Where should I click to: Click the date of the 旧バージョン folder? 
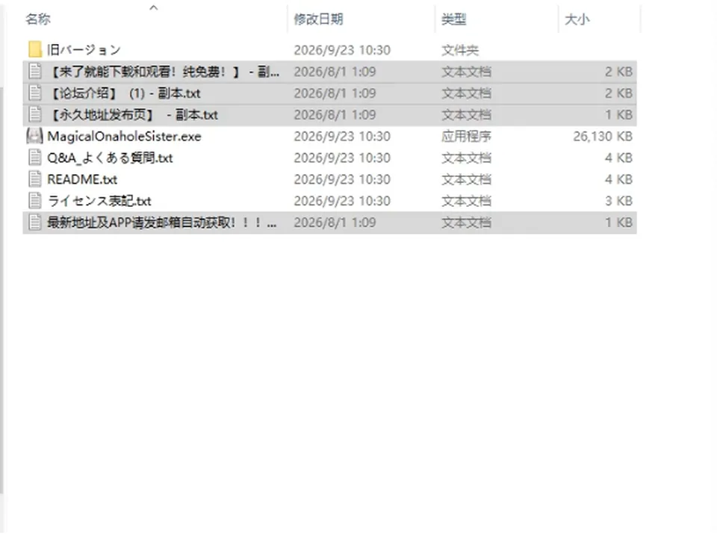[x=342, y=50]
